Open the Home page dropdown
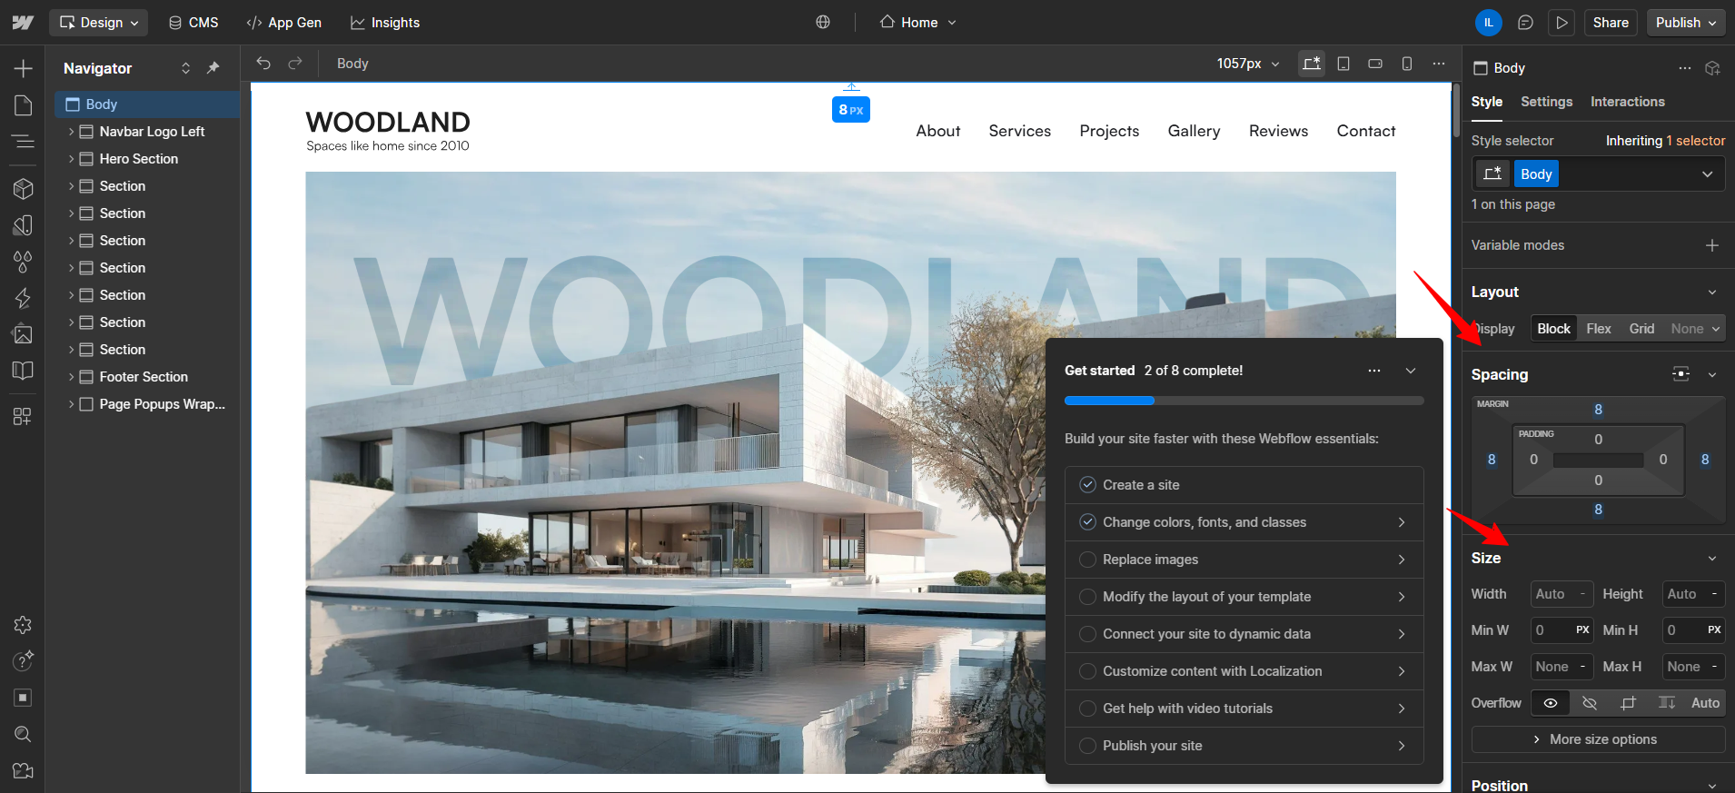 pyautogui.click(x=917, y=23)
